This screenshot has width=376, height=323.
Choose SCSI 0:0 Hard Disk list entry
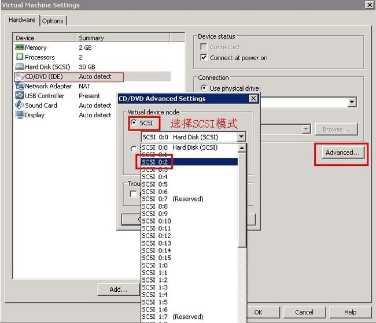189,147
